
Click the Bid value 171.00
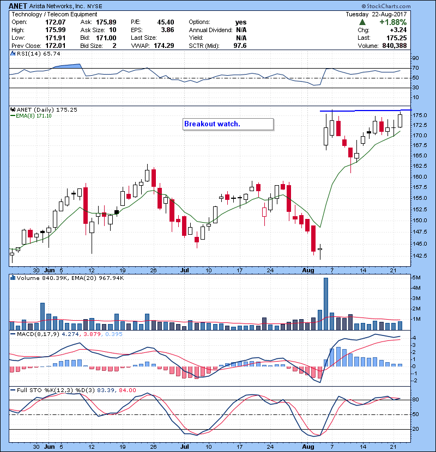[106, 38]
